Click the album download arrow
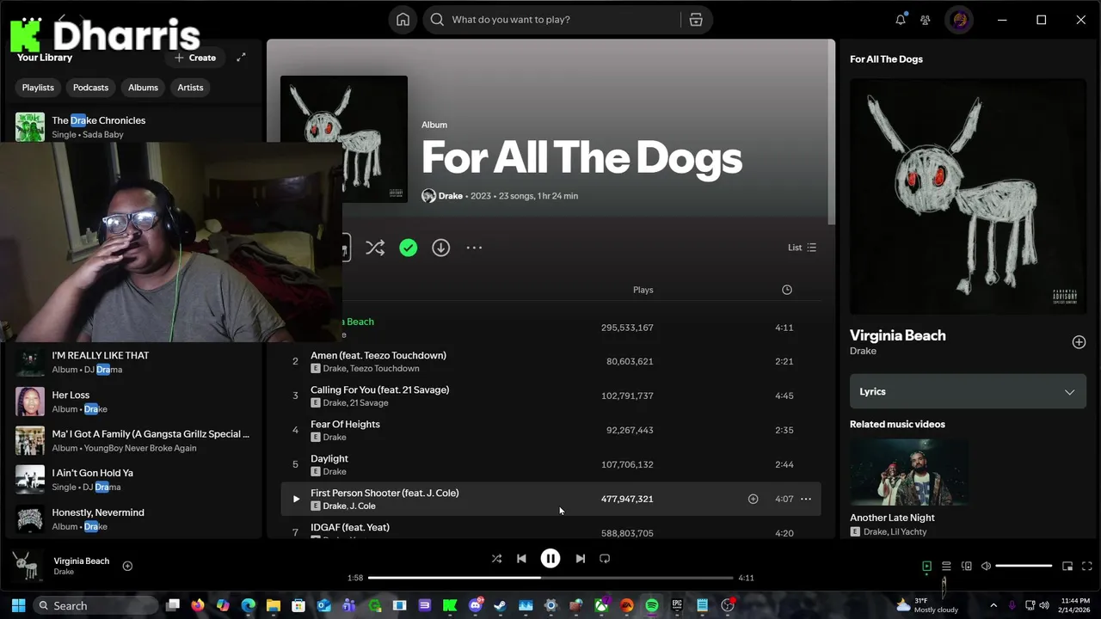The height and width of the screenshot is (619, 1101). [x=440, y=248]
